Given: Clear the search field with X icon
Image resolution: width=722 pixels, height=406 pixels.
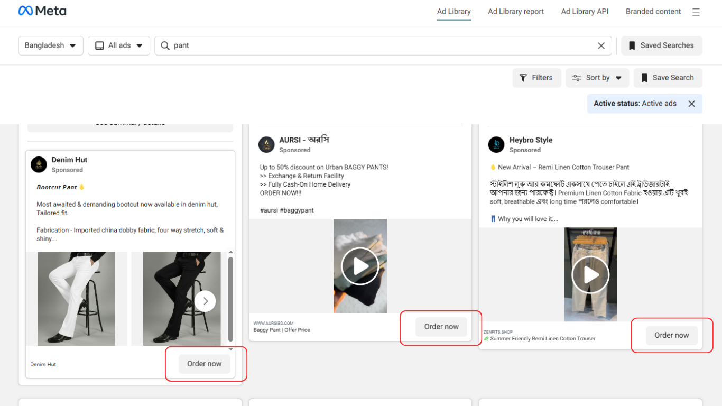Looking at the screenshot, I should pyautogui.click(x=601, y=46).
